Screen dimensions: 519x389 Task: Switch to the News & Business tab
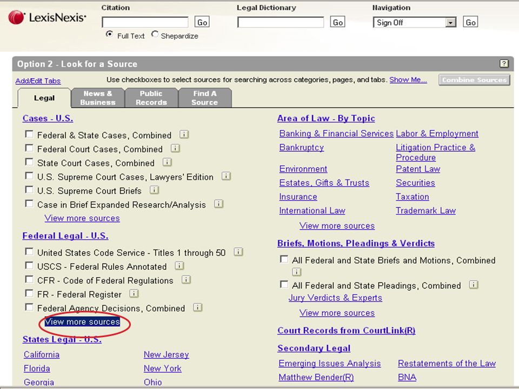98,98
